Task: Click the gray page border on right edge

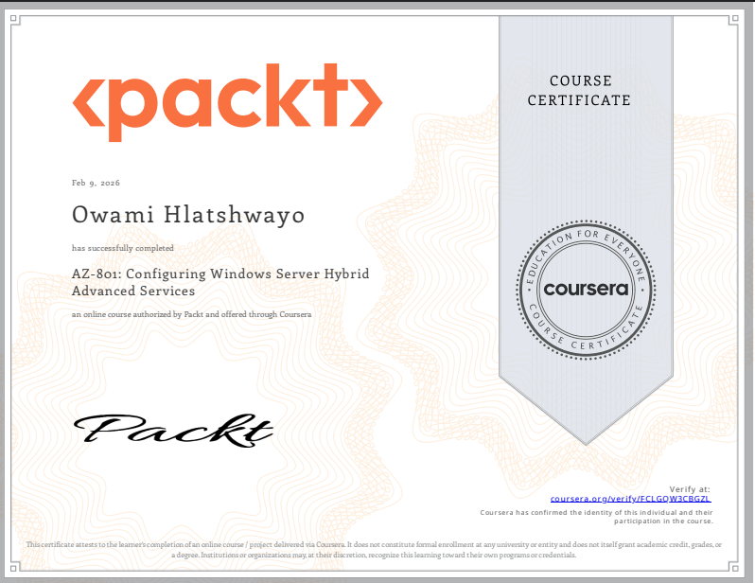Action: click(750, 284)
